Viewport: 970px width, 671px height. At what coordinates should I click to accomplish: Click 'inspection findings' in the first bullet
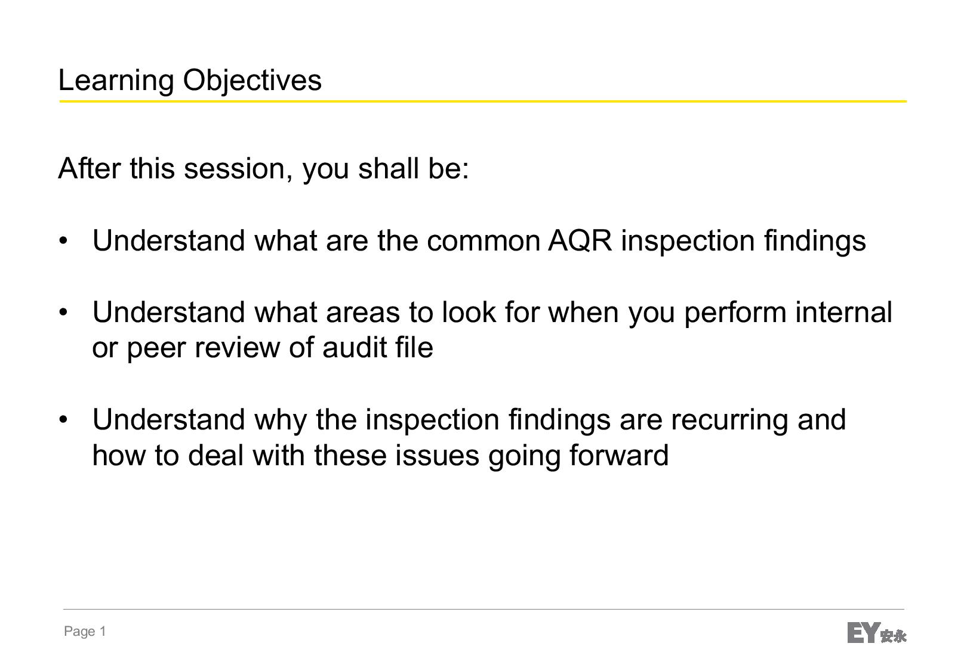click(744, 242)
